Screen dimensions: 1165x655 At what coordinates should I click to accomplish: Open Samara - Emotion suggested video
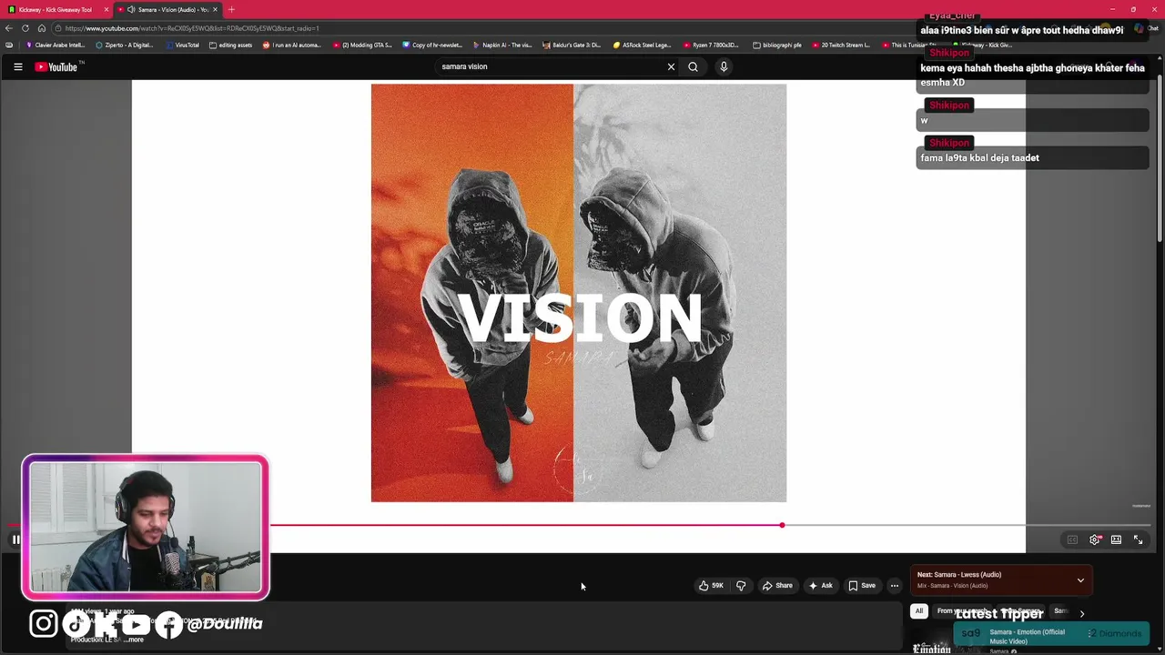(1027, 636)
